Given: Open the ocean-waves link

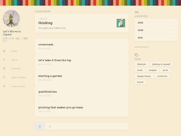Looking at the screenshot, I should tap(18, 86).
